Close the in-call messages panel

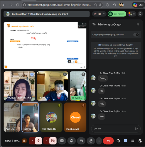tap(138, 24)
